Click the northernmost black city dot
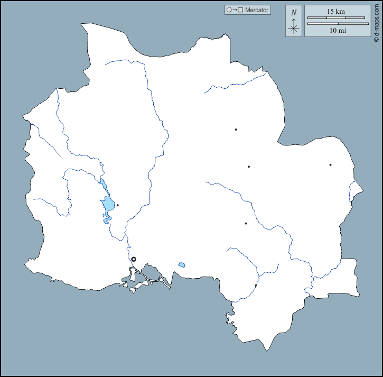The height and width of the screenshot is (377, 383). pos(236,130)
